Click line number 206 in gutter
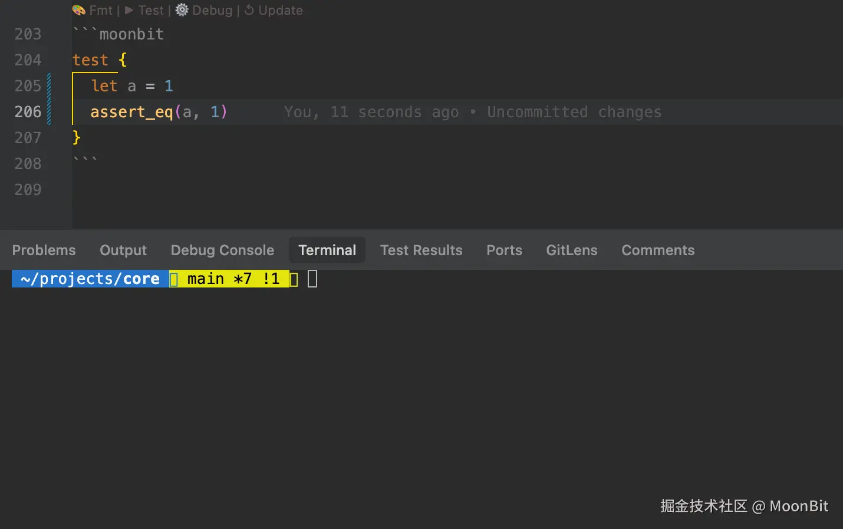The width and height of the screenshot is (843, 529). pos(28,112)
